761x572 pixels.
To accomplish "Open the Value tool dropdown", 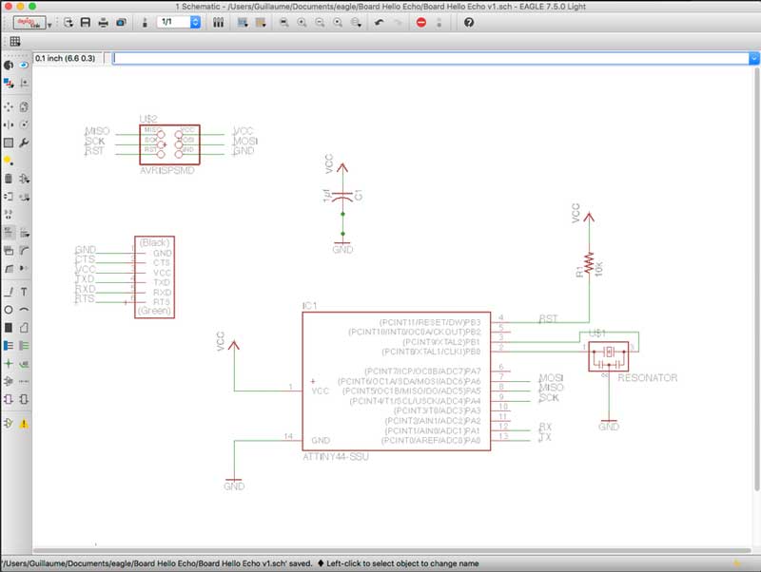I will click(x=24, y=232).
